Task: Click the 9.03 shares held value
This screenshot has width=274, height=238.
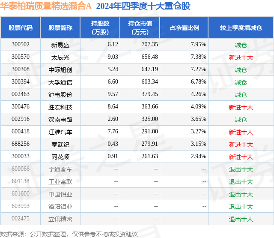Action: (113, 57)
